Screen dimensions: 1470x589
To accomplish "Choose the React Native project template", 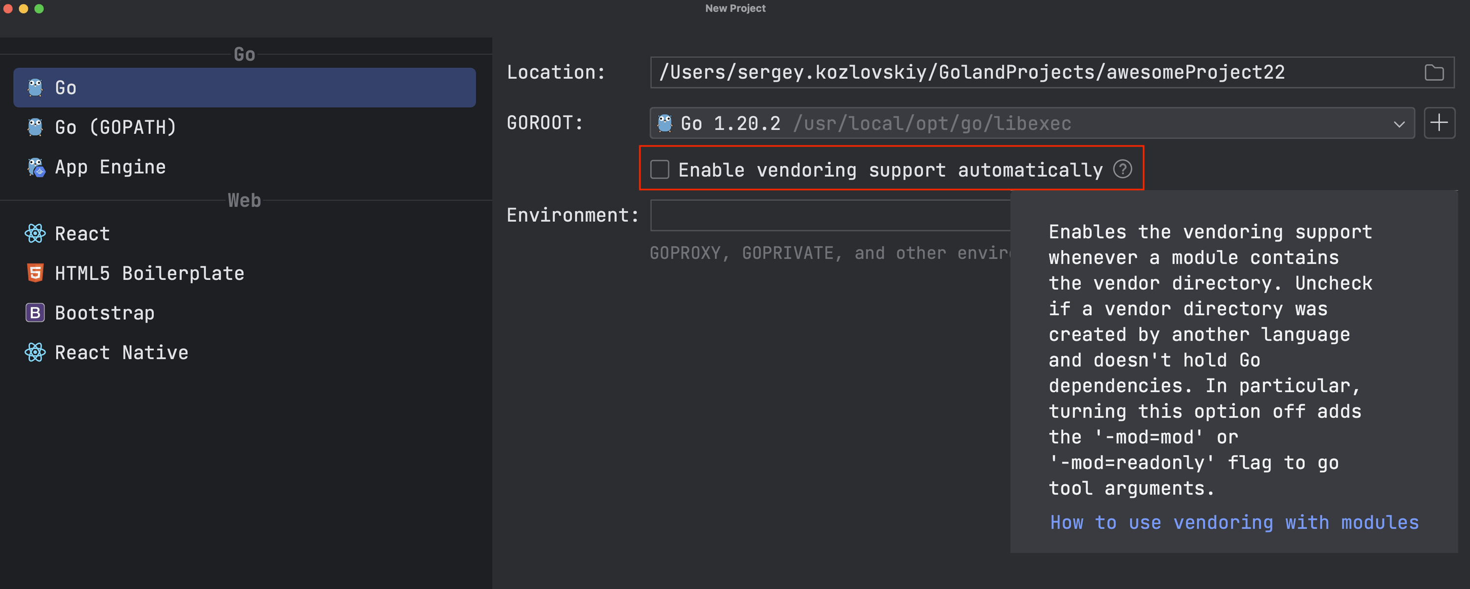I will pyautogui.click(x=122, y=353).
